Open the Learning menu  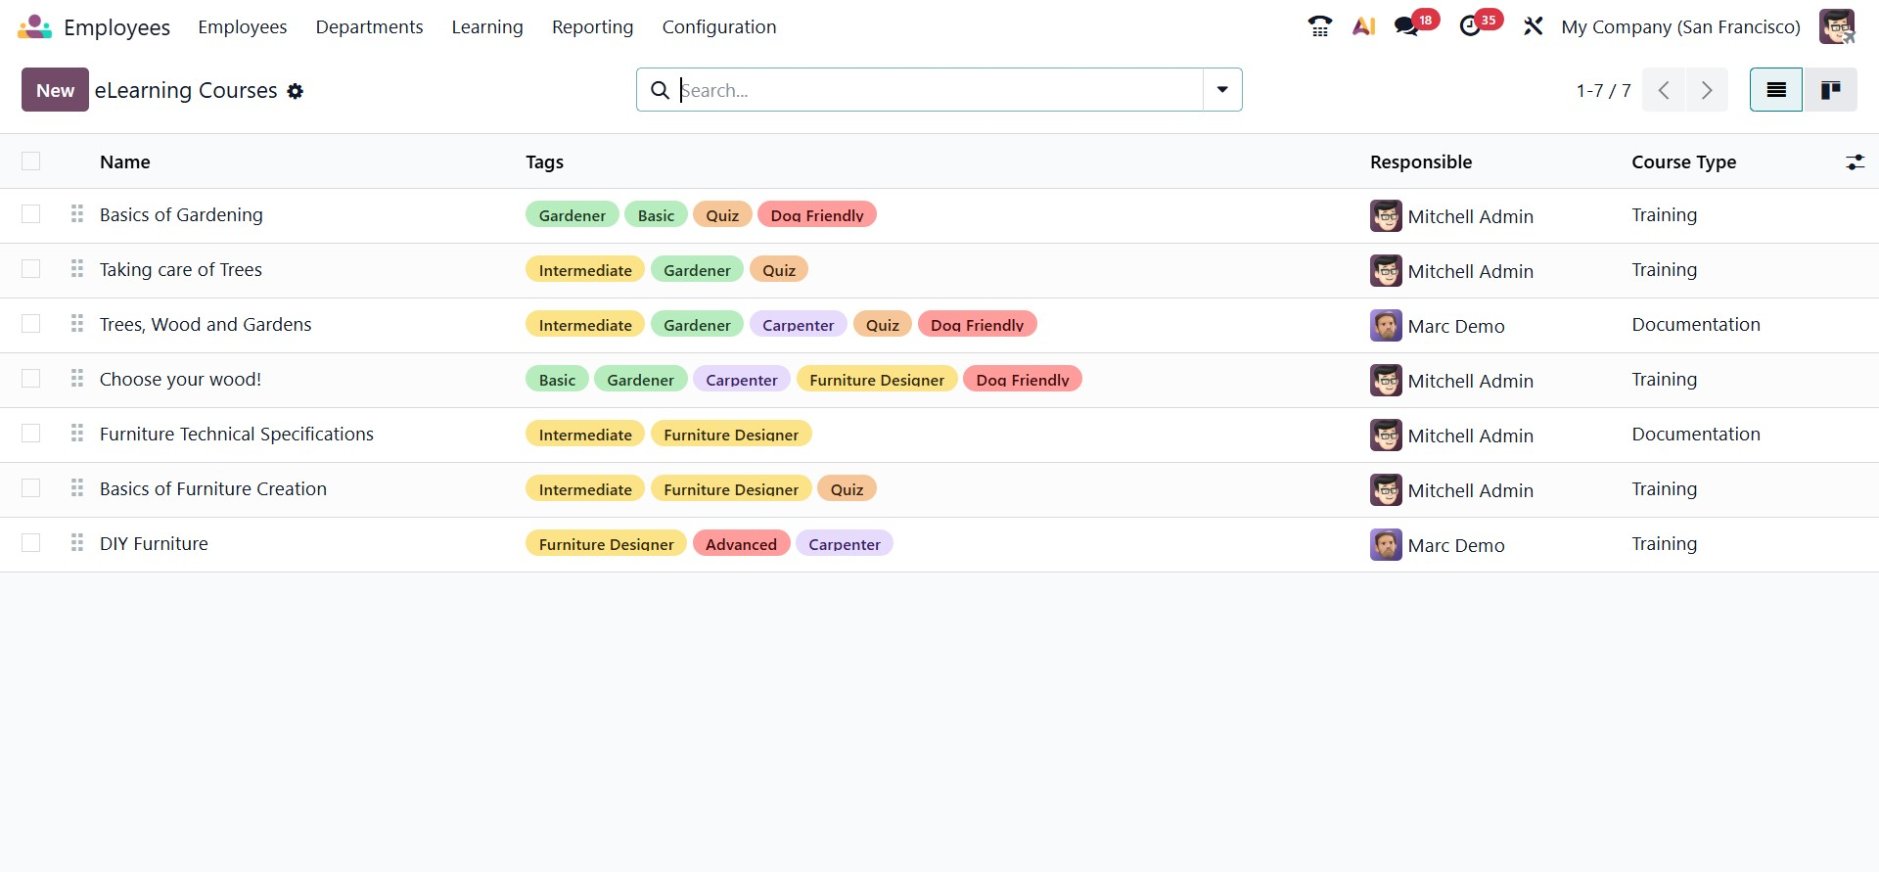pos(486,26)
